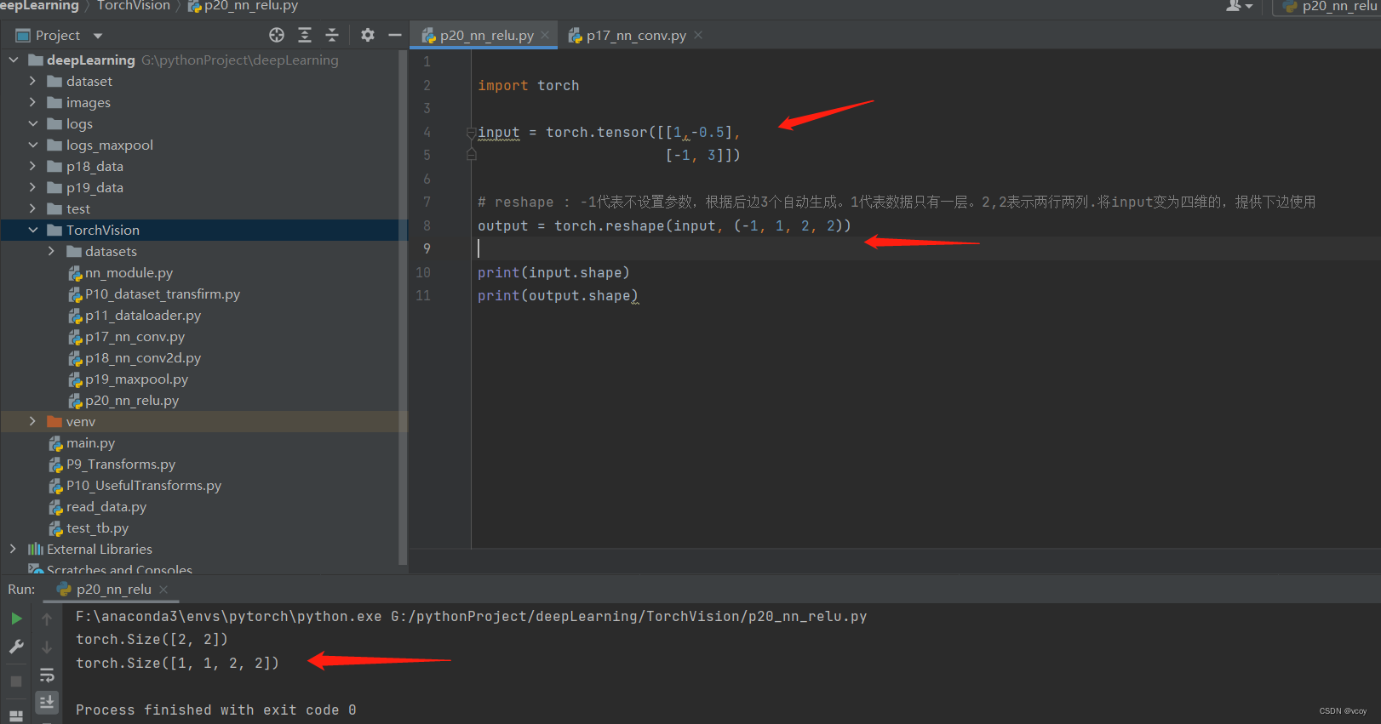Toggle scroll to end in Run console
This screenshot has height=724, width=1381.
click(x=47, y=702)
